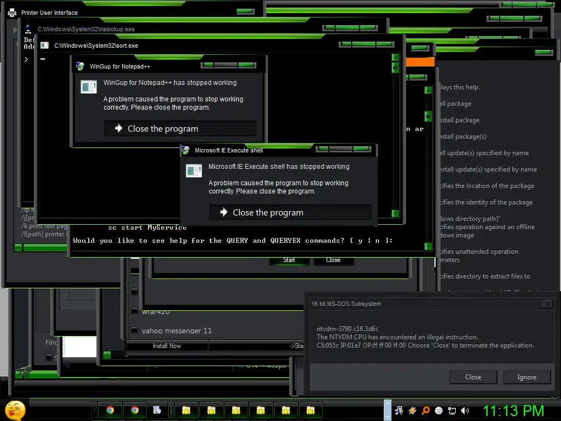Open the taskbar item right of Chrome icons

tap(157, 410)
